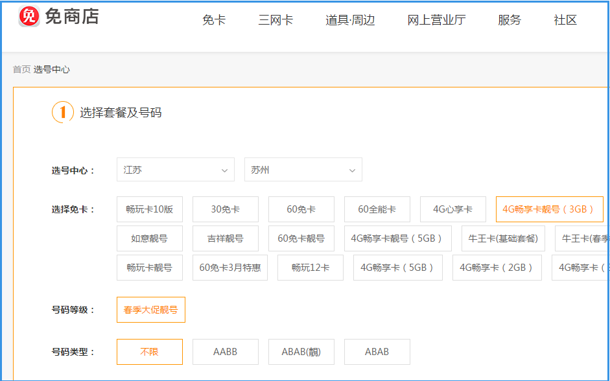Screen dimensions: 610x381
Task: Select 4G畅享卡靓号（3GB）option
Action: tap(549, 209)
